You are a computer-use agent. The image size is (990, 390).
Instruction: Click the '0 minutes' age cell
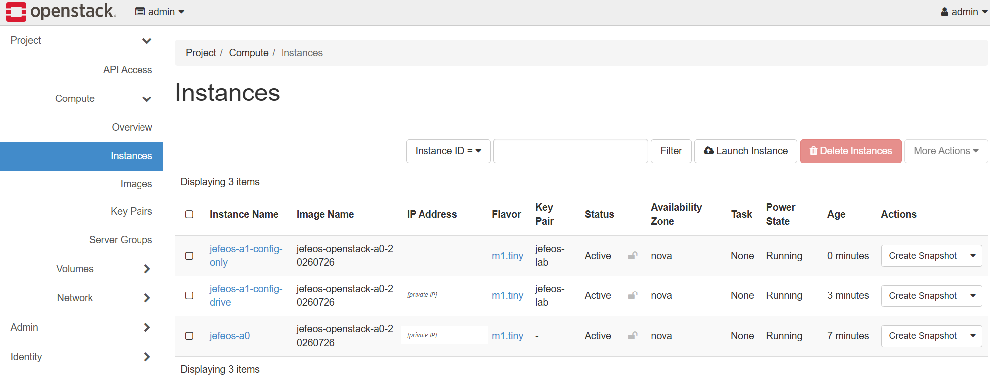[848, 256]
